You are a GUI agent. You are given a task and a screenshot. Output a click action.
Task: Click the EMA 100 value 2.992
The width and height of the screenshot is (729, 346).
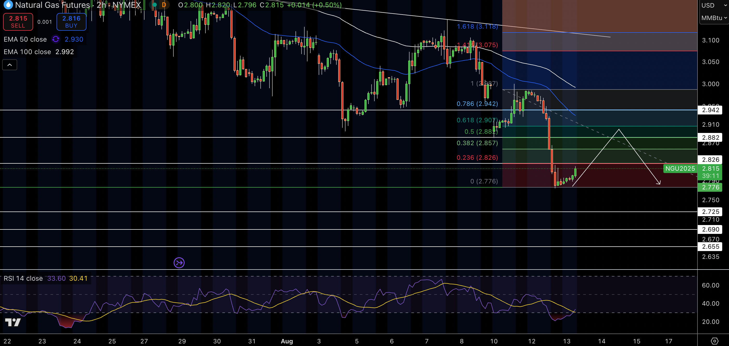pos(65,52)
